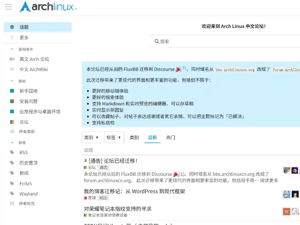
Task: Open the footnote [1] link in banner
Action: point(184,68)
